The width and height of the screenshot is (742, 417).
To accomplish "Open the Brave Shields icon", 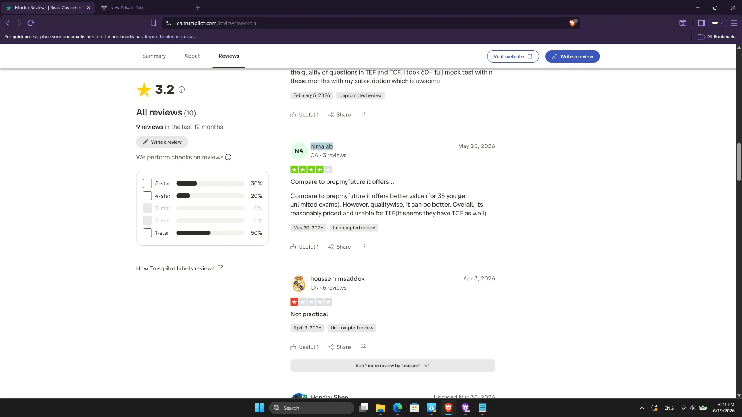I will click(x=573, y=23).
